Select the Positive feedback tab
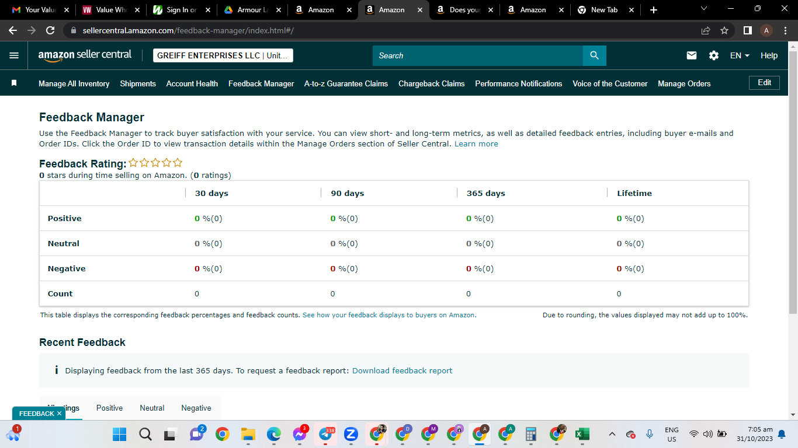The width and height of the screenshot is (798, 448). (110, 408)
